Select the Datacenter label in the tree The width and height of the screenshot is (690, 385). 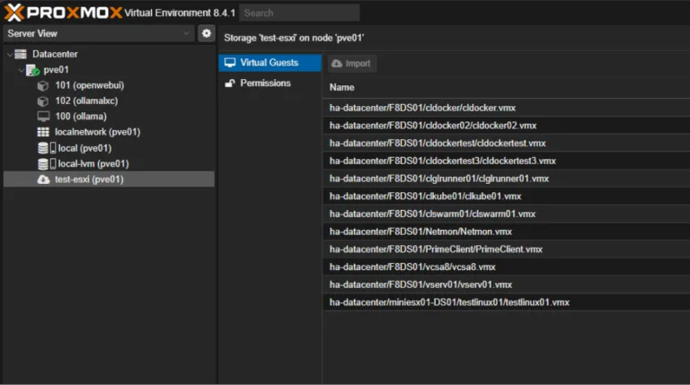[x=55, y=54]
